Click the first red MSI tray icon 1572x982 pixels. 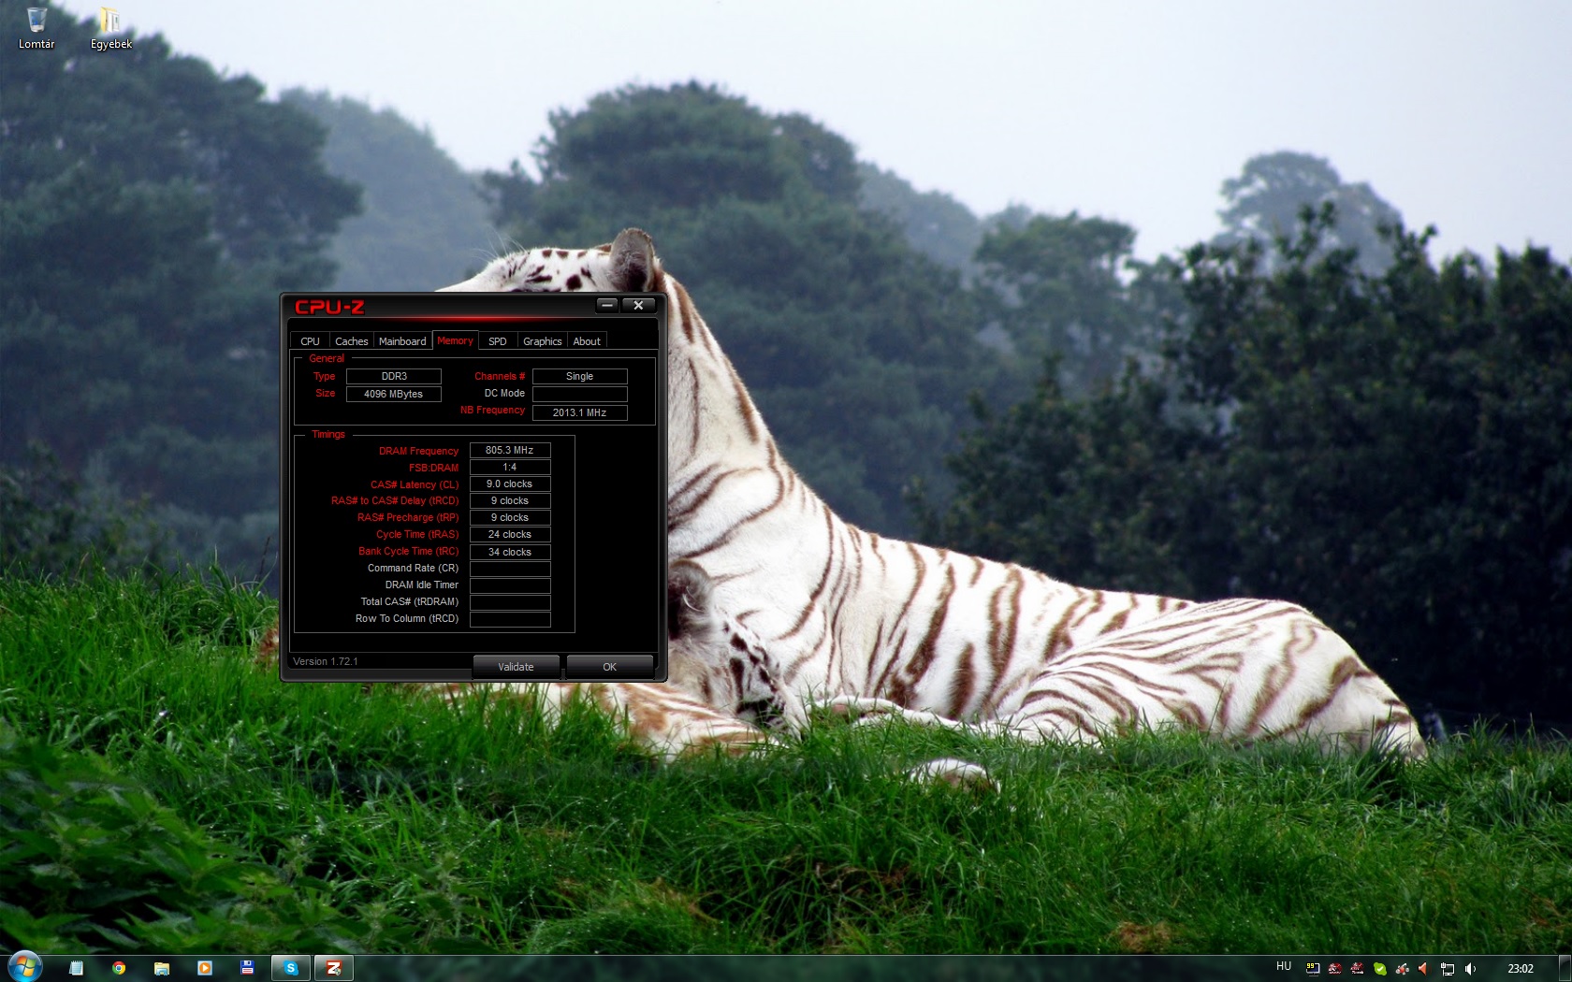1335,969
